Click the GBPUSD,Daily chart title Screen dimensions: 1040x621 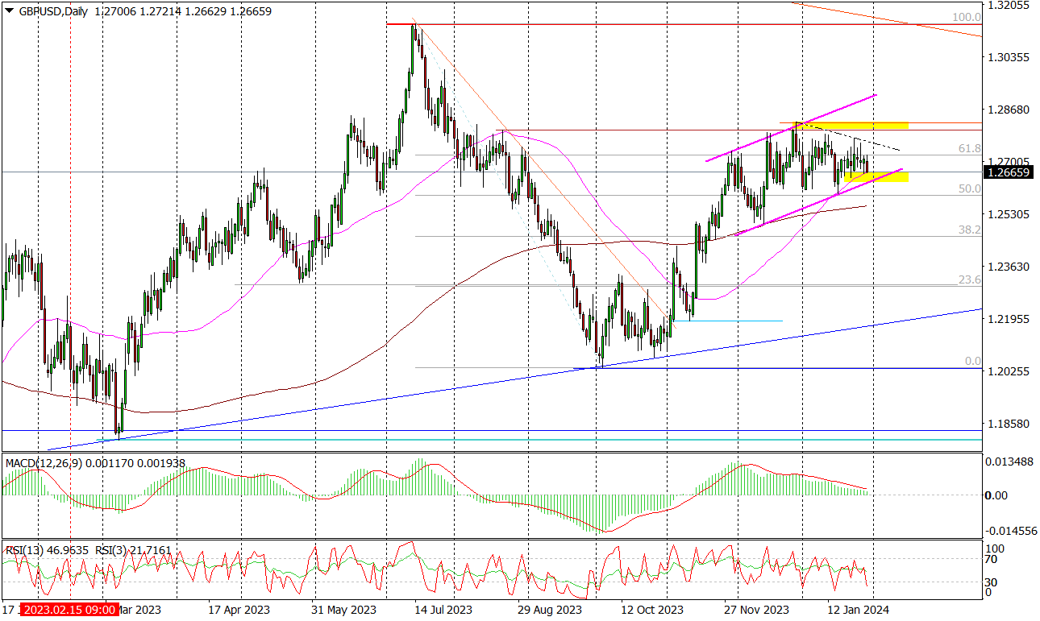tap(52, 12)
